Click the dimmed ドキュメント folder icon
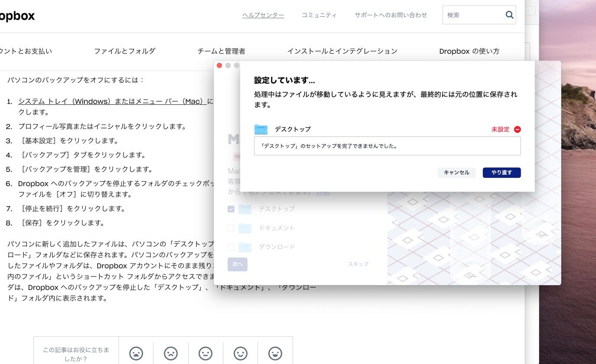 pyautogui.click(x=245, y=228)
